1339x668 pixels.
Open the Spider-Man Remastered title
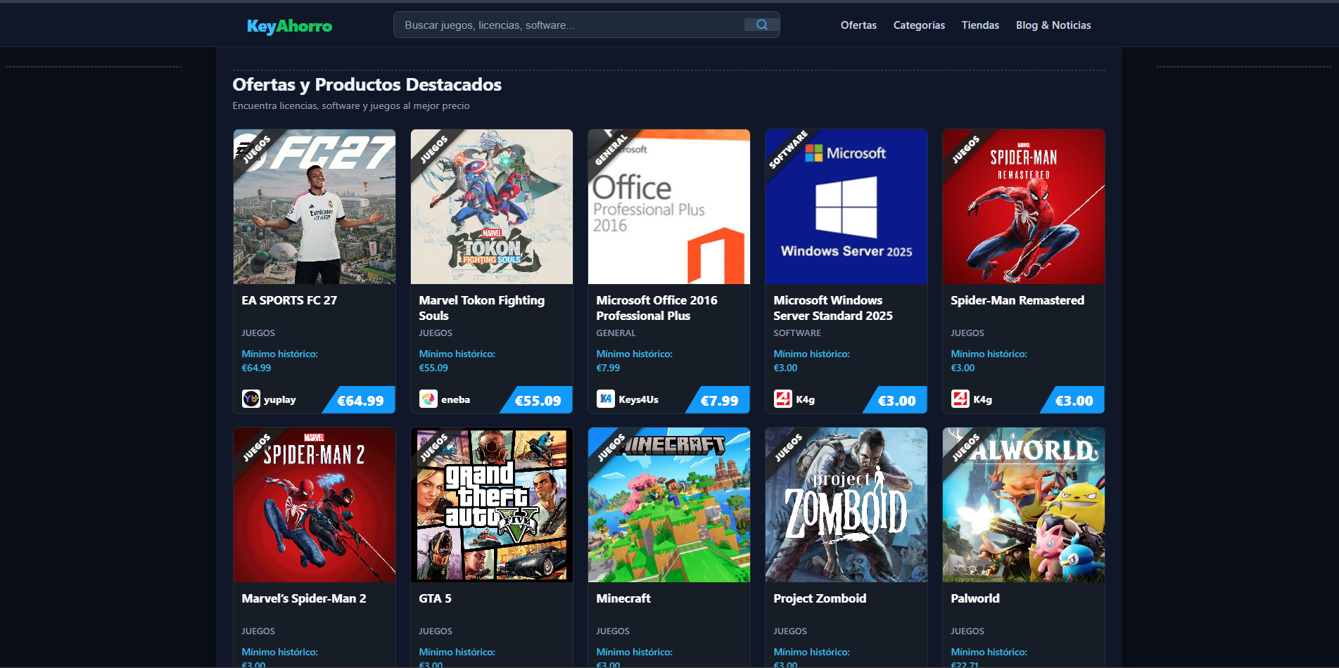1017,300
